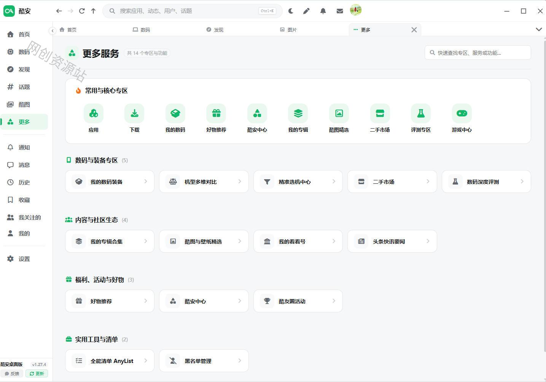Refresh the page with reload icon
Image resolution: width=546 pixels, height=382 pixels.
(82, 11)
